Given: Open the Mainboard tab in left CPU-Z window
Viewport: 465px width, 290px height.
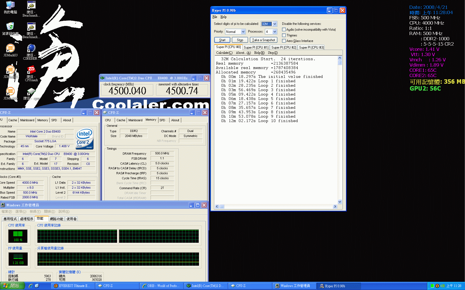Looking at the screenshot, I should tap(27, 120).
